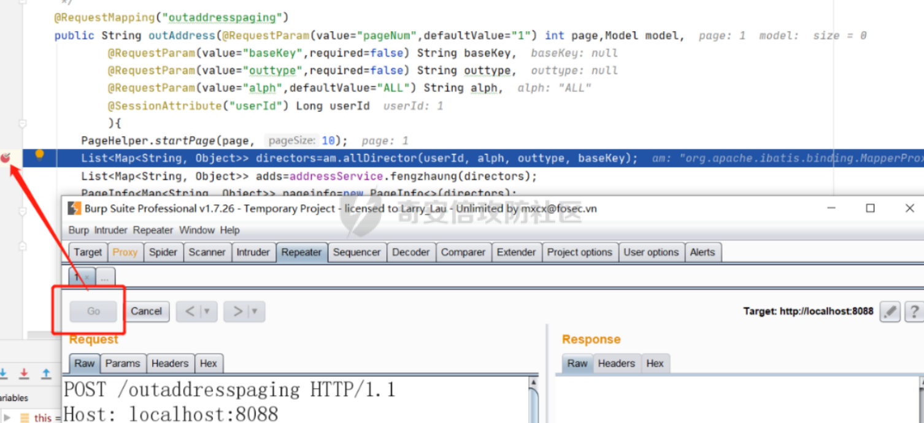The image size is (924, 423).
Task: Open the Intruder menu in menu bar
Action: [110, 230]
